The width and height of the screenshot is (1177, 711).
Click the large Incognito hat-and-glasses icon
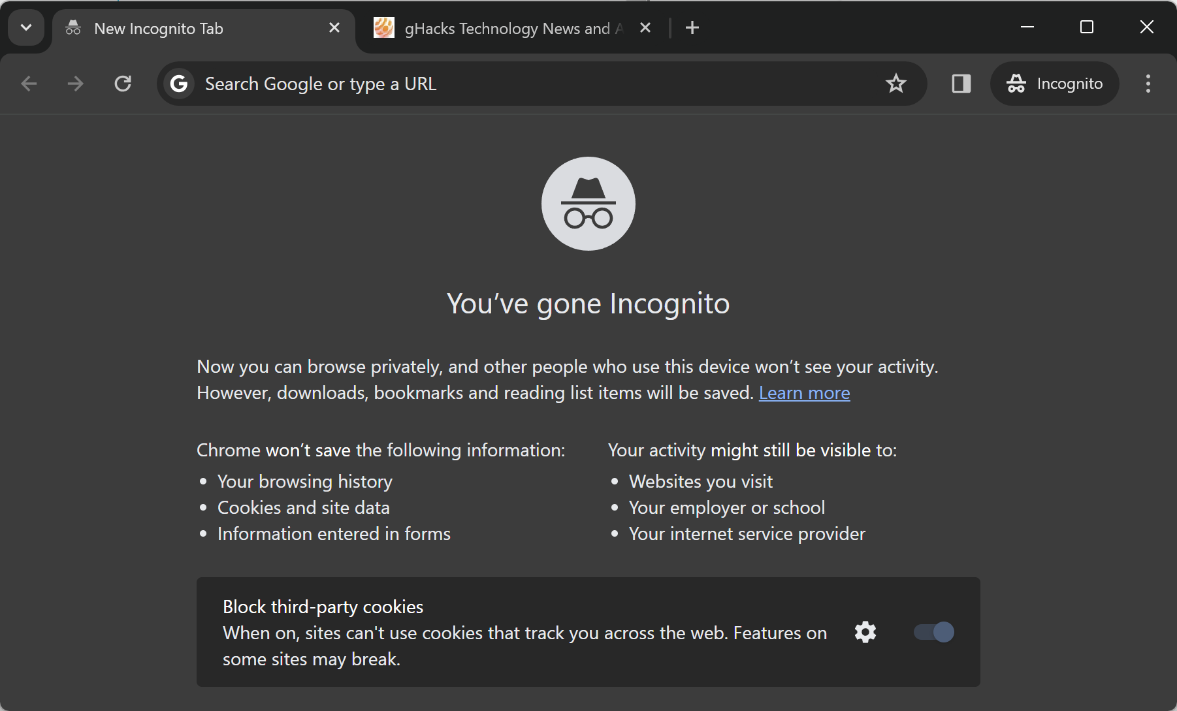[x=588, y=204]
